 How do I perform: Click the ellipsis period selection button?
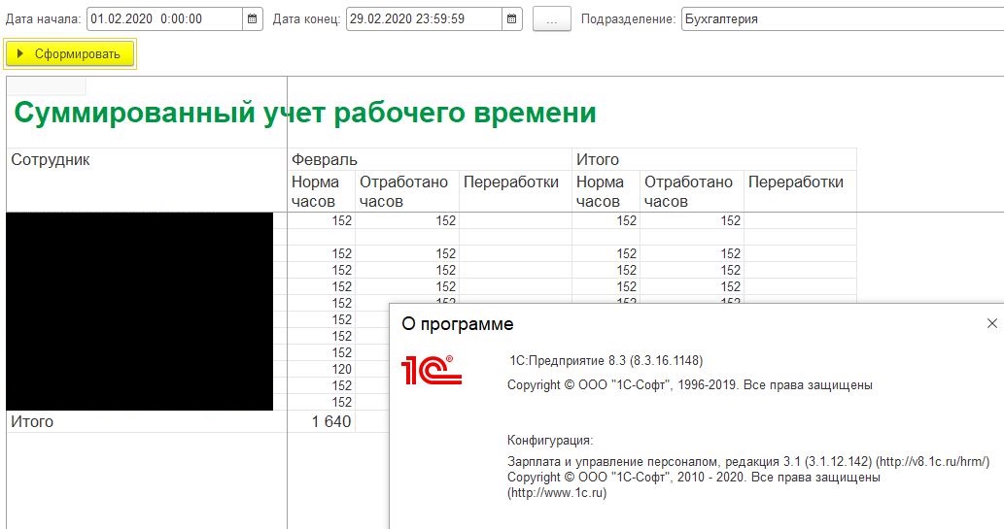tap(551, 19)
